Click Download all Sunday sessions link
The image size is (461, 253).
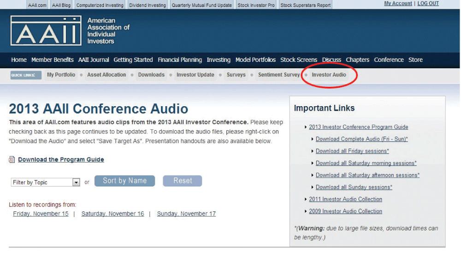coord(354,187)
